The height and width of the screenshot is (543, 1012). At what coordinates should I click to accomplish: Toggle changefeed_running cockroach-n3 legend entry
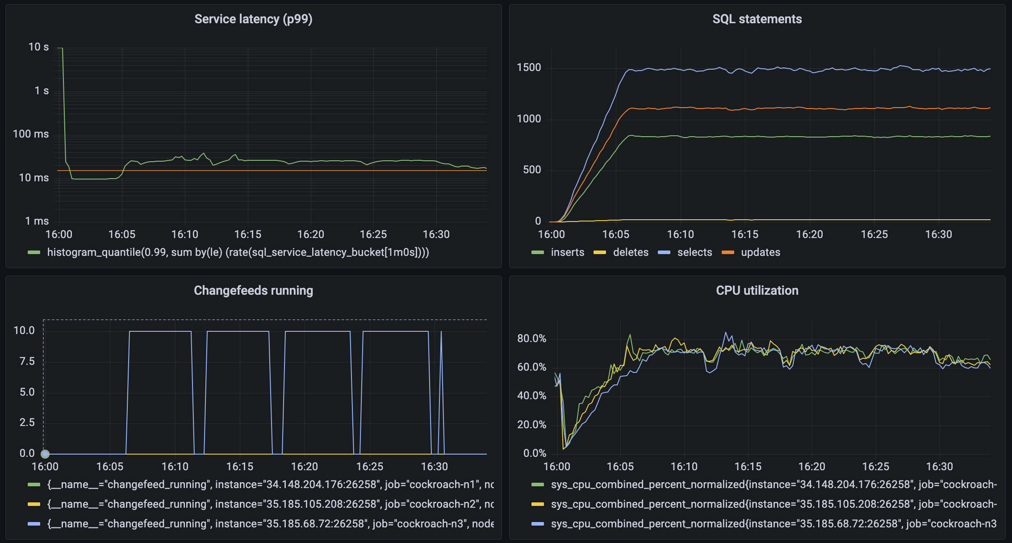tap(271, 524)
